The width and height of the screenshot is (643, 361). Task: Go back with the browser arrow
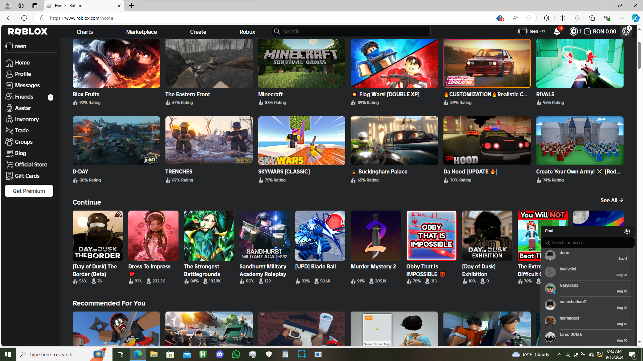(x=9, y=18)
